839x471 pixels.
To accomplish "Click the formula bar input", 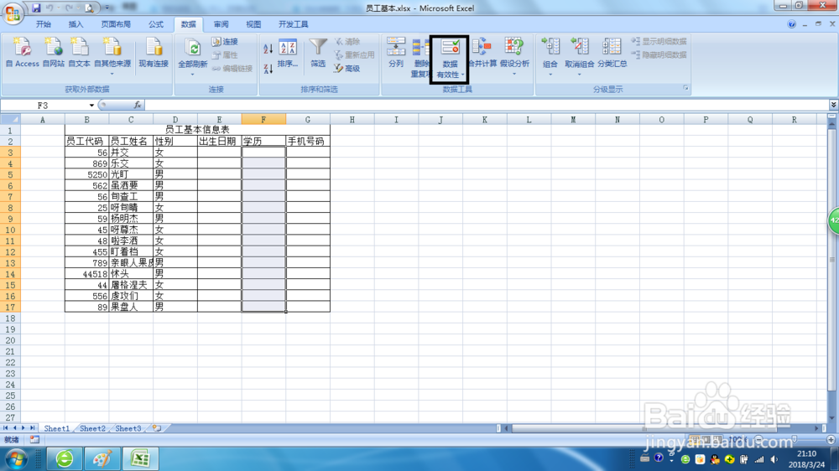I will tap(486, 106).
